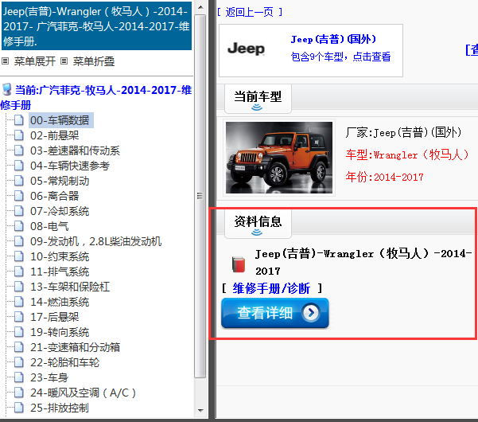478x422 pixels.
Task: Click the sidebar scrollbar up arrow
Action: coord(200,6)
